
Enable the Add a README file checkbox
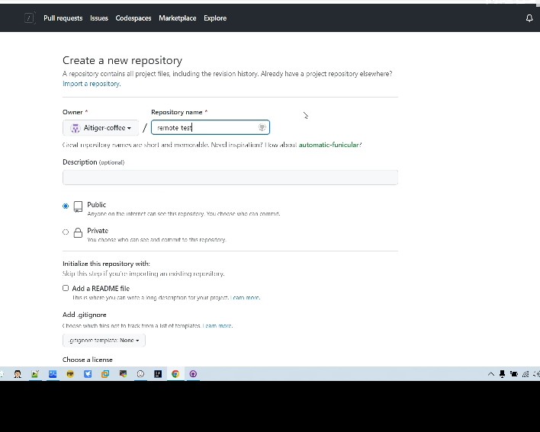coord(66,289)
